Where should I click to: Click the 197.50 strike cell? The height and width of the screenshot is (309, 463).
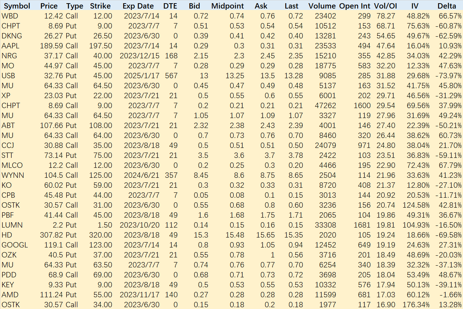click(101, 46)
